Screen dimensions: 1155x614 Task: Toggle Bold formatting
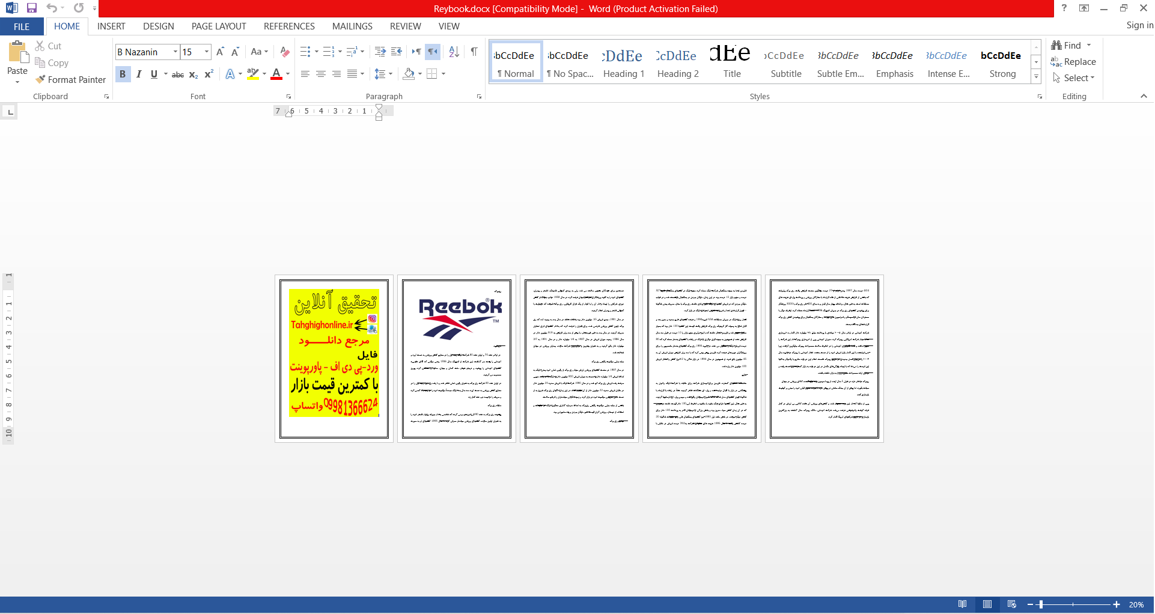(123, 74)
